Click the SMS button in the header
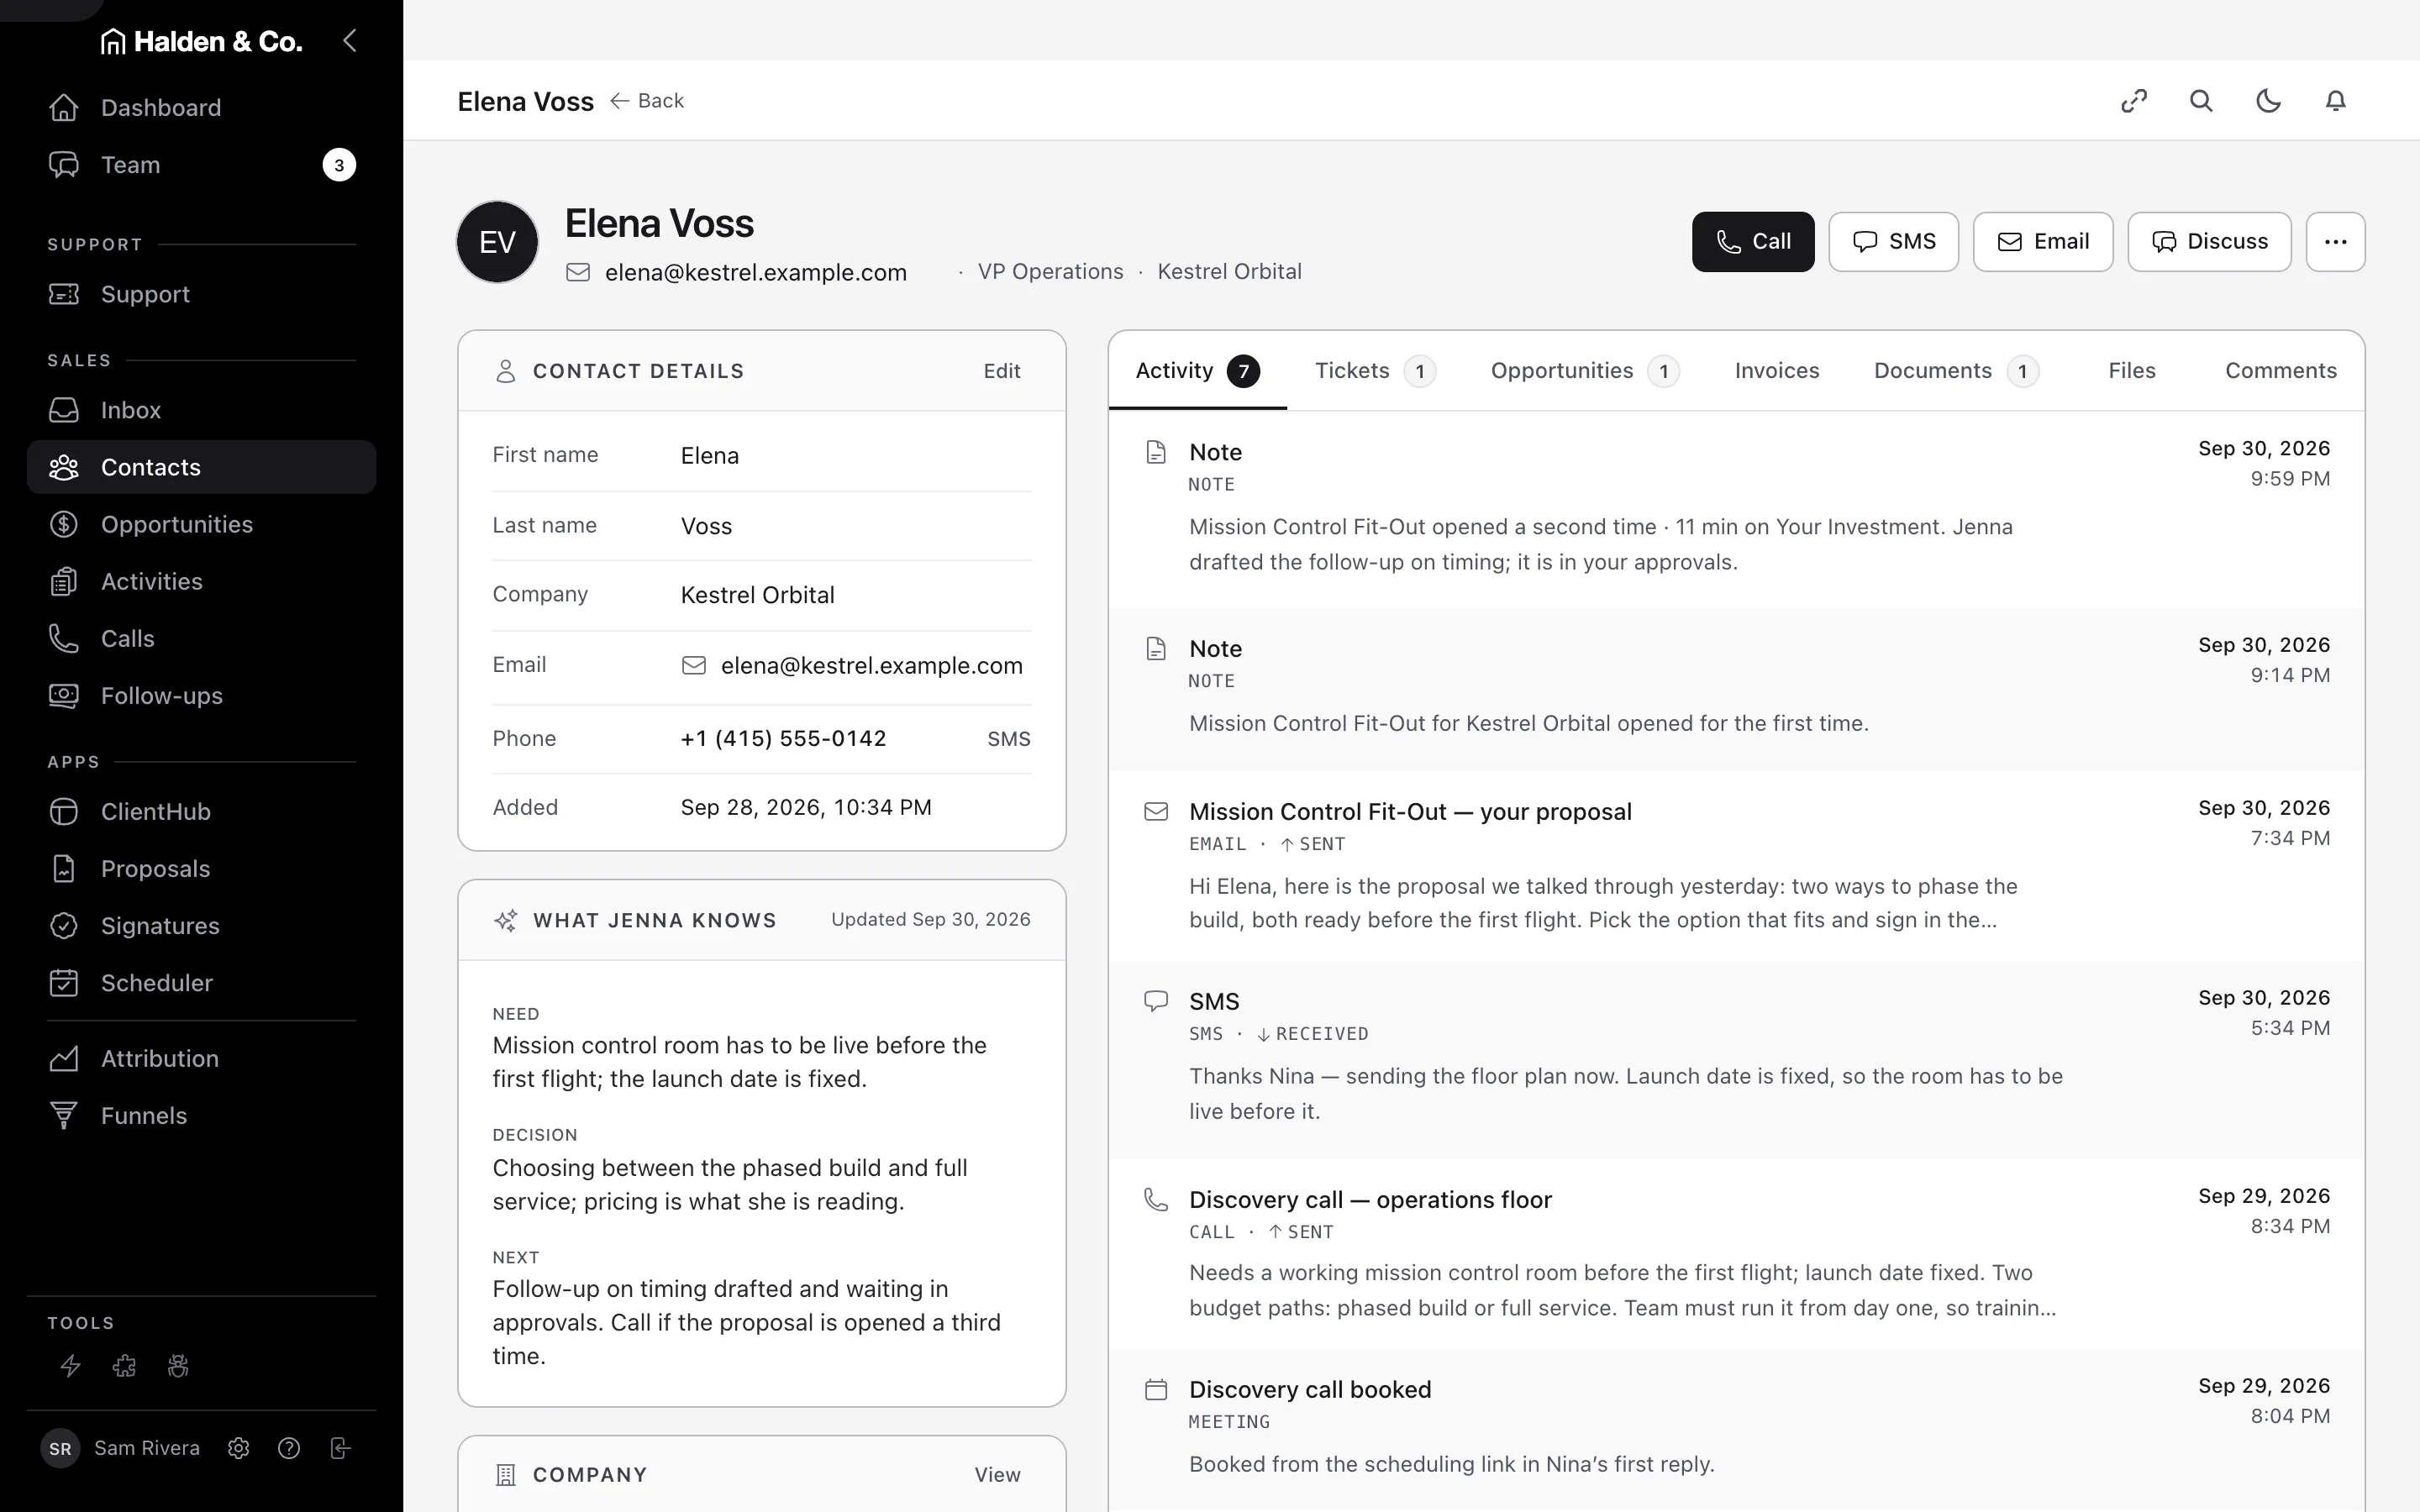Image resolution: width=2420 pixels, height=1512 pixels. [x=1893, y=242]
